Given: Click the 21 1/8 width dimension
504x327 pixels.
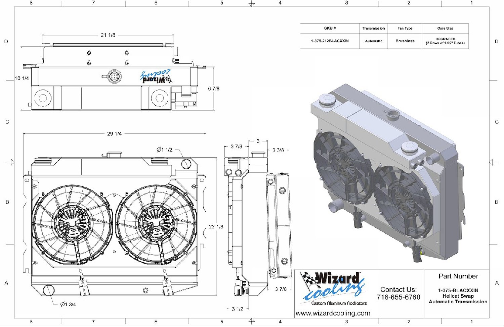Looking at the screenshot, I should tap(108, 35).
